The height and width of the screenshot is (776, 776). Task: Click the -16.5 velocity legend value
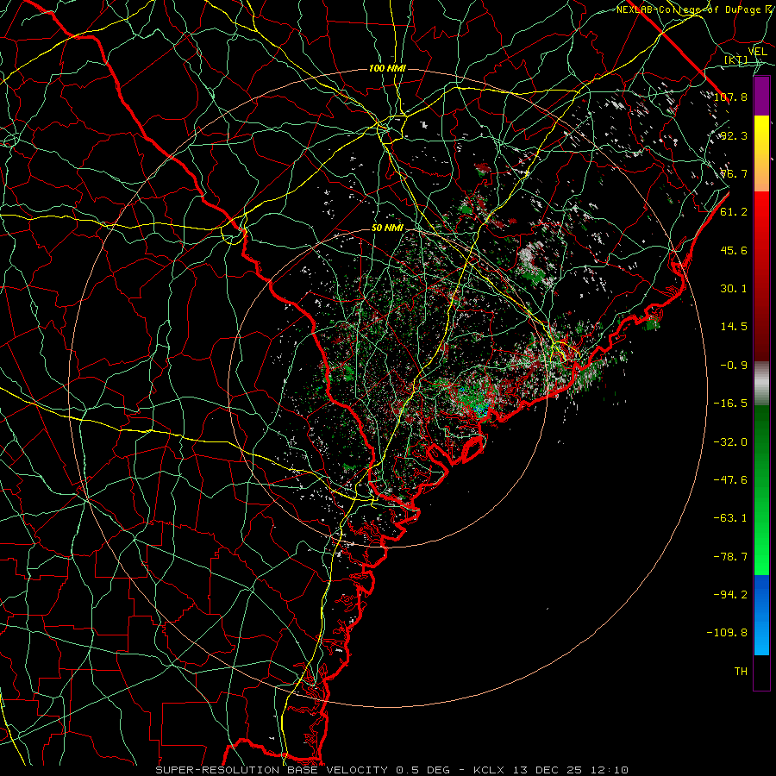[730, 404]
